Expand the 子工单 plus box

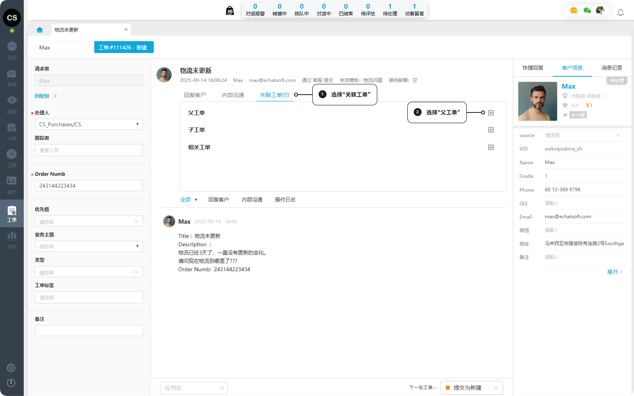491,130
